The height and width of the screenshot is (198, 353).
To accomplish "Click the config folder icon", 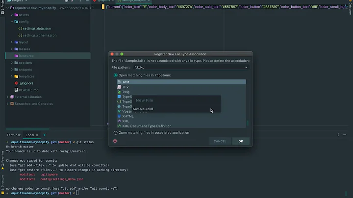I will tap(16, 22).
